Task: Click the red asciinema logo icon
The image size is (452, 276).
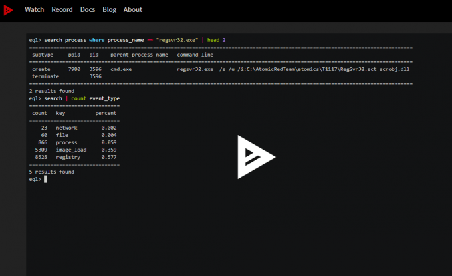Action: [8, 10]
